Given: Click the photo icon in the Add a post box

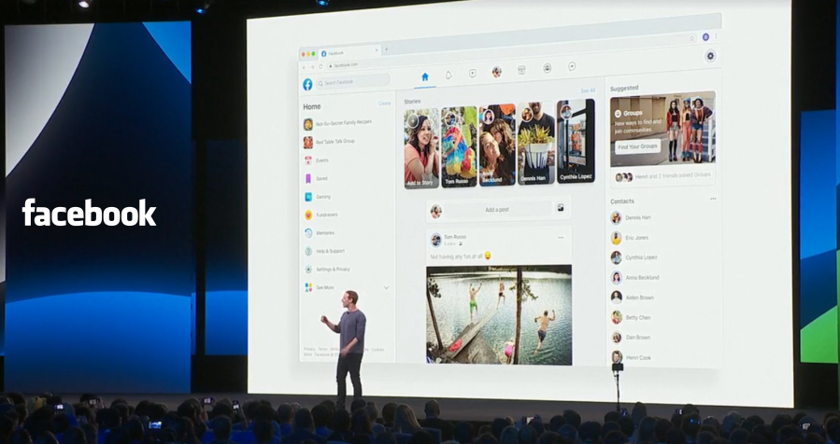Looking at the screenshot, I should 561,208.
